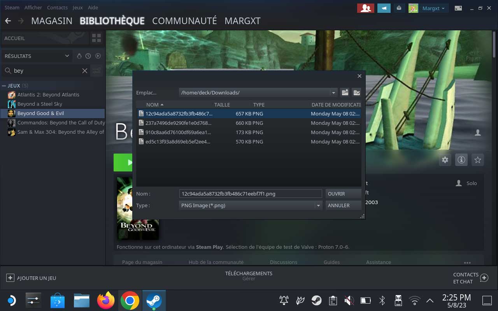Select the file 237a7496de9290fe1e0d768
Screen dimensions: 498x311
[x=249, y=123]
